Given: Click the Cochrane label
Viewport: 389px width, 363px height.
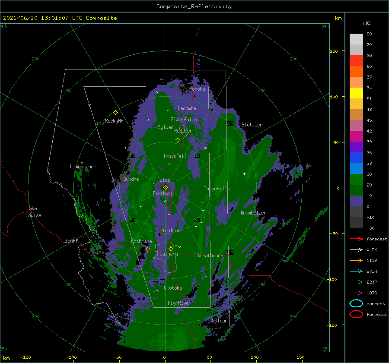Looking at the screenshot, I should point(141,241).
